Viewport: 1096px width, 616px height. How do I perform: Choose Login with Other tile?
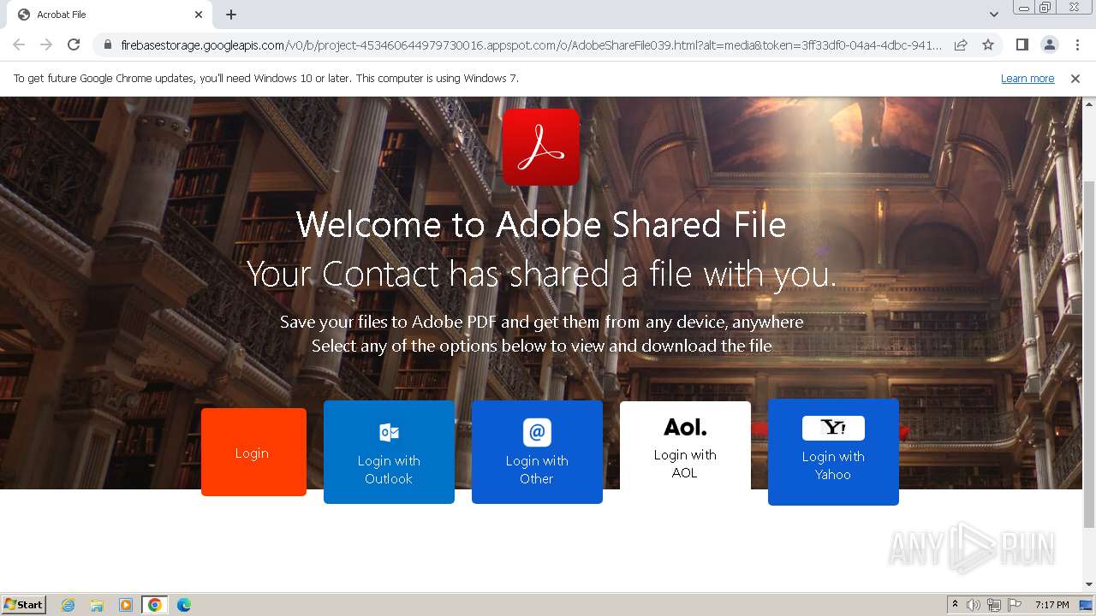point(537,452)
